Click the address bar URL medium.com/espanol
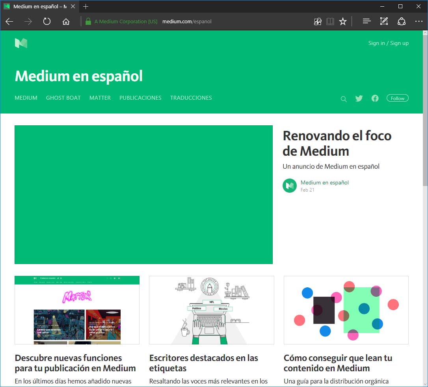The width and height of the screenshot is (428, 387). pos(187,22)
